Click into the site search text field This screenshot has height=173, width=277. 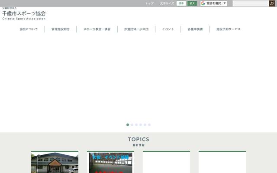click(251, 3)
